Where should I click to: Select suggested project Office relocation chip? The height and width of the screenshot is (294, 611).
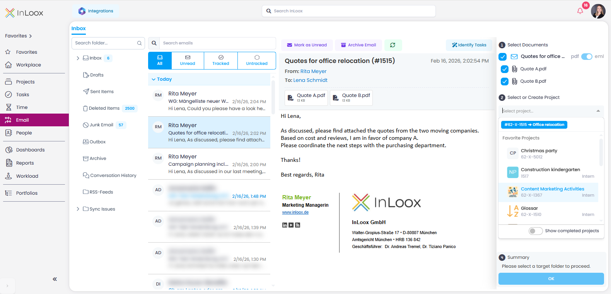click(x=534, y=125)
